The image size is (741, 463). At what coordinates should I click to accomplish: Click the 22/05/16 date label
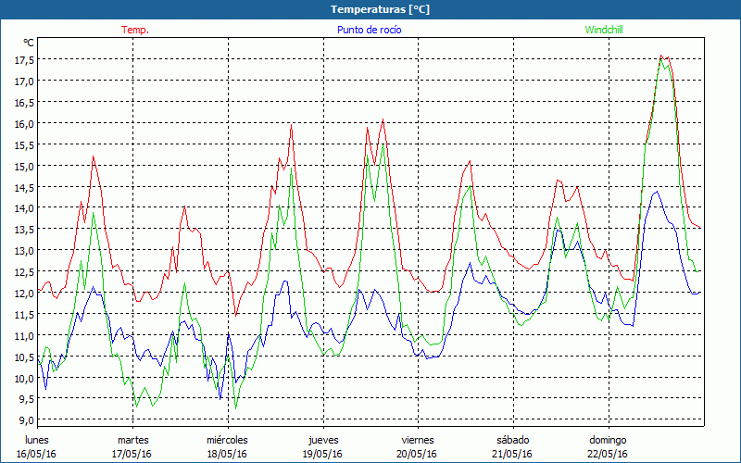(x=608, y=454)
